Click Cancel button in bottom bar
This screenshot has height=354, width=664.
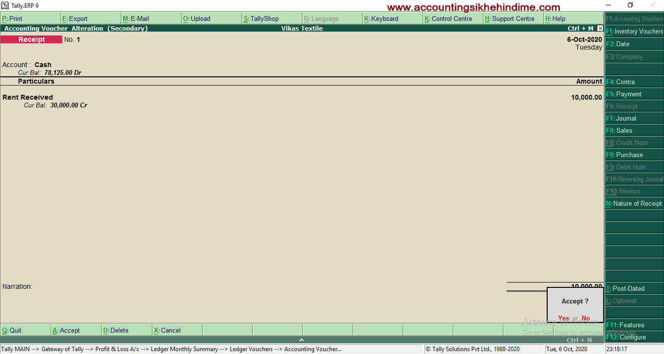(x=177, y=330)
